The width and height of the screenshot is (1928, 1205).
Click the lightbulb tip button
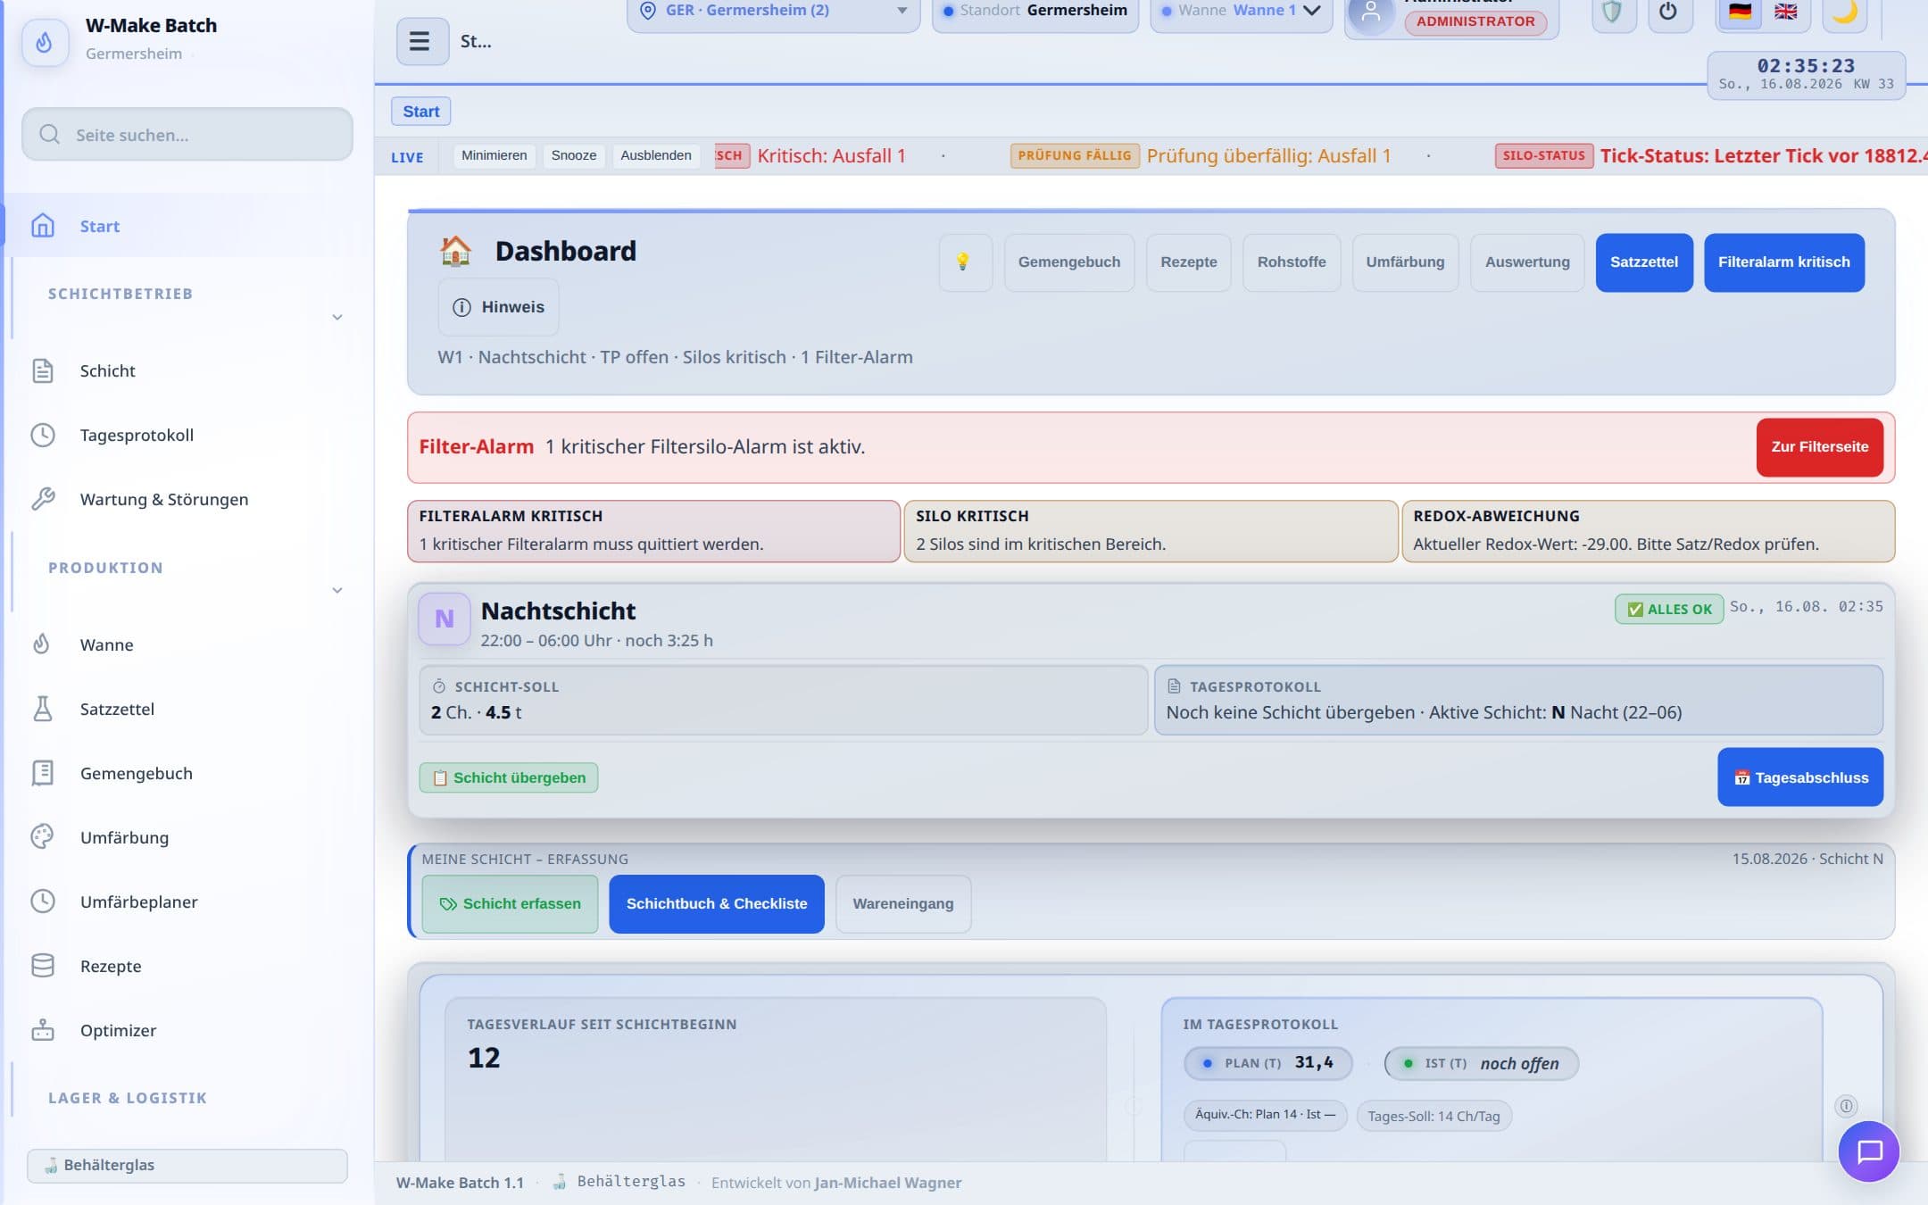964,262
